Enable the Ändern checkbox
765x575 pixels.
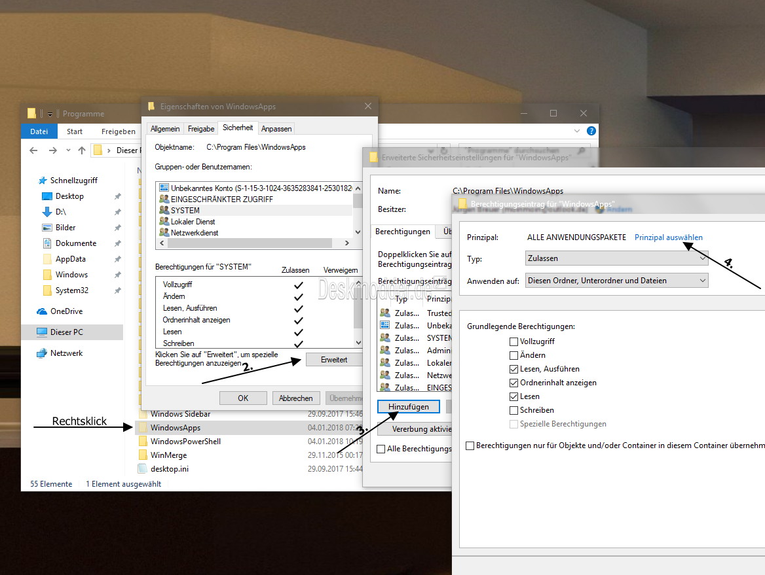tap(513, 355)
